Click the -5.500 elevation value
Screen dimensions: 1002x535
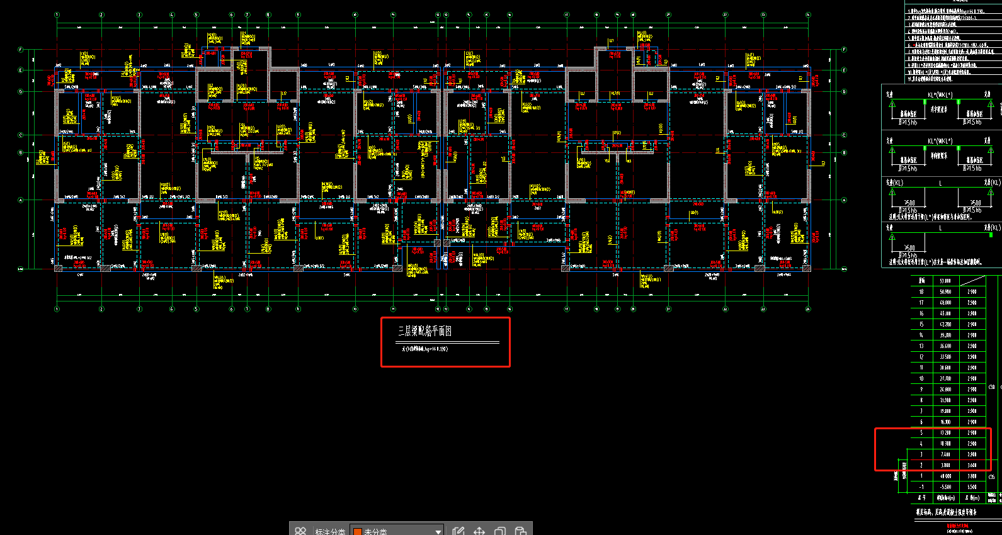click(x=945, y=487)
